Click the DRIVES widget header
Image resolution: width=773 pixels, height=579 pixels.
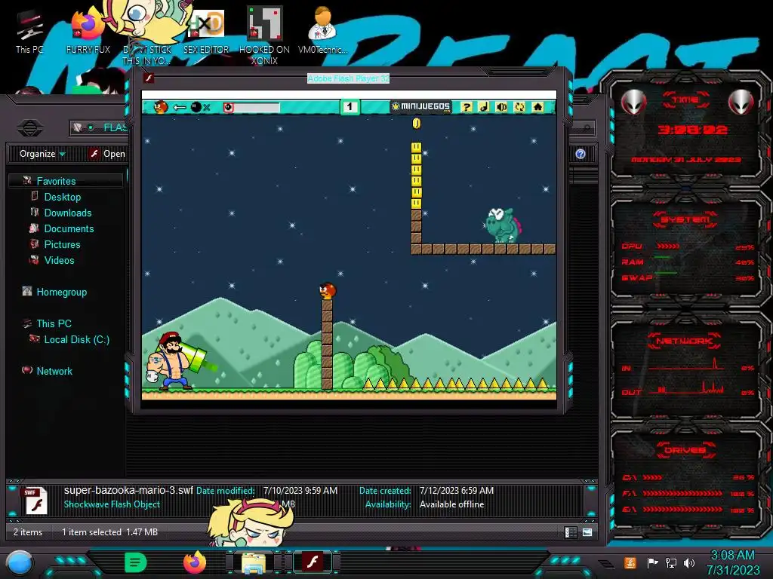click(685, 450)
